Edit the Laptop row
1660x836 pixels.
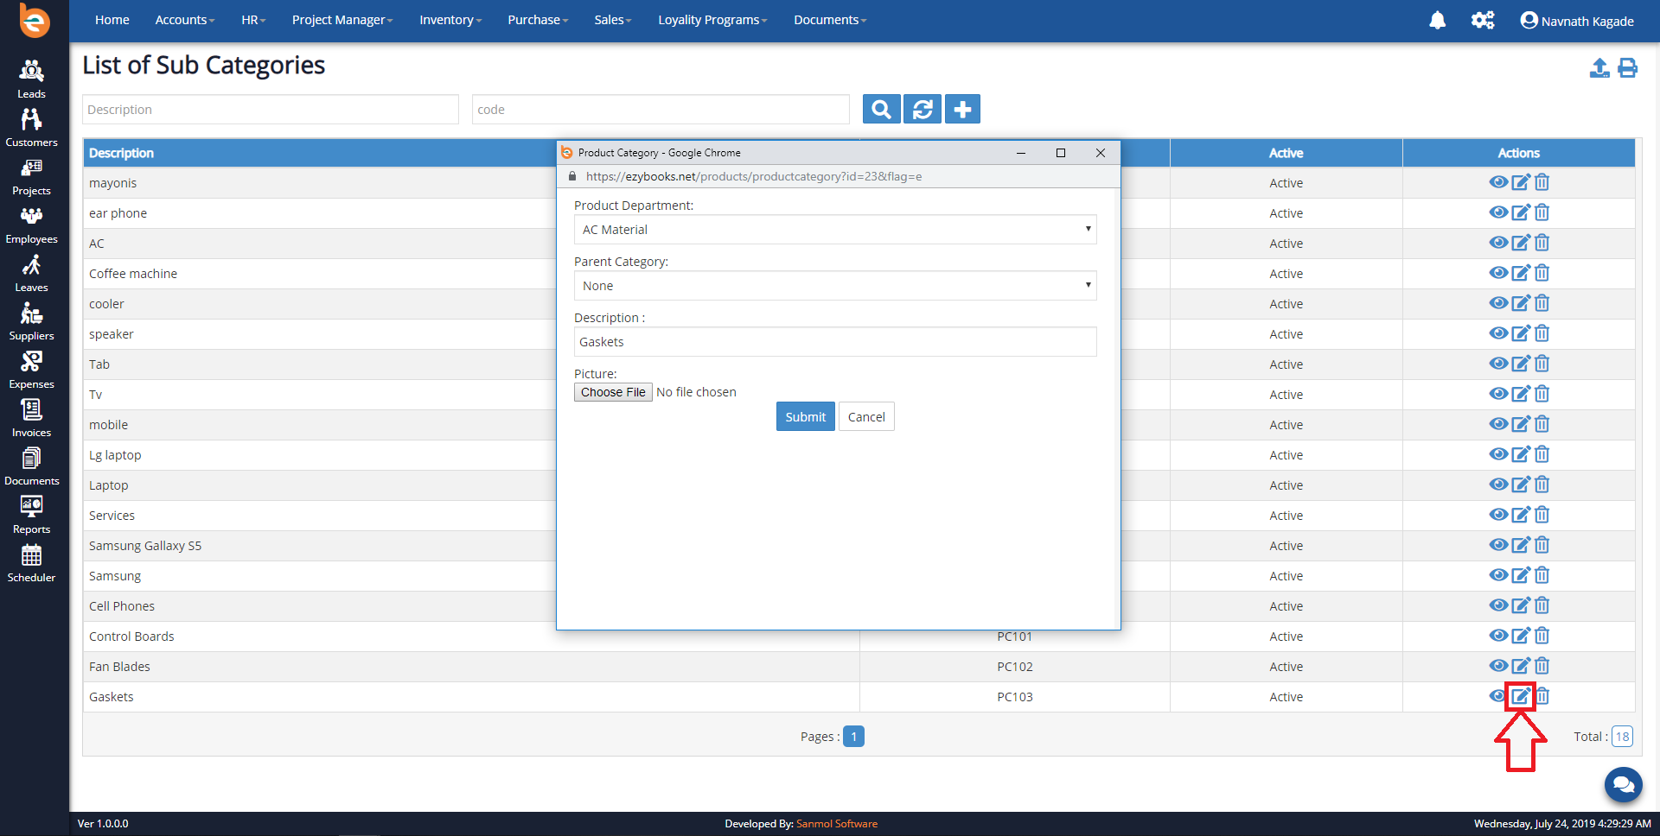coord(1521,484)
